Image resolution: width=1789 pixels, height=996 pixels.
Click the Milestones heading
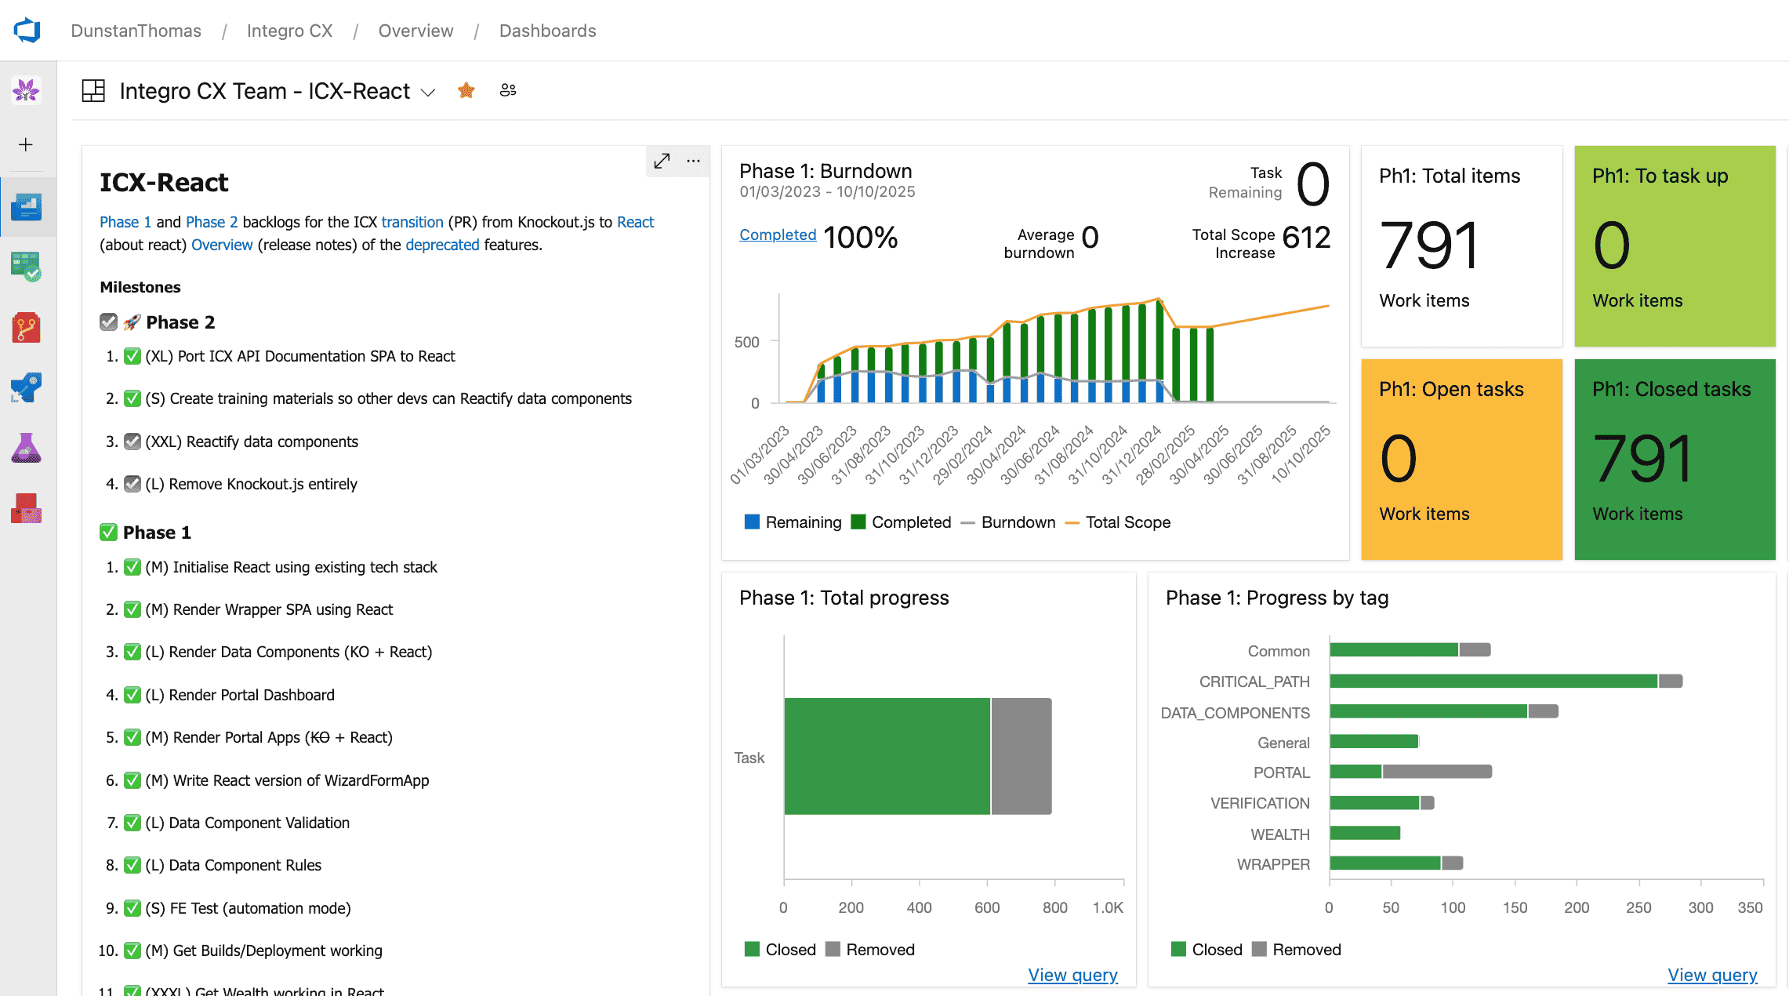140,287
